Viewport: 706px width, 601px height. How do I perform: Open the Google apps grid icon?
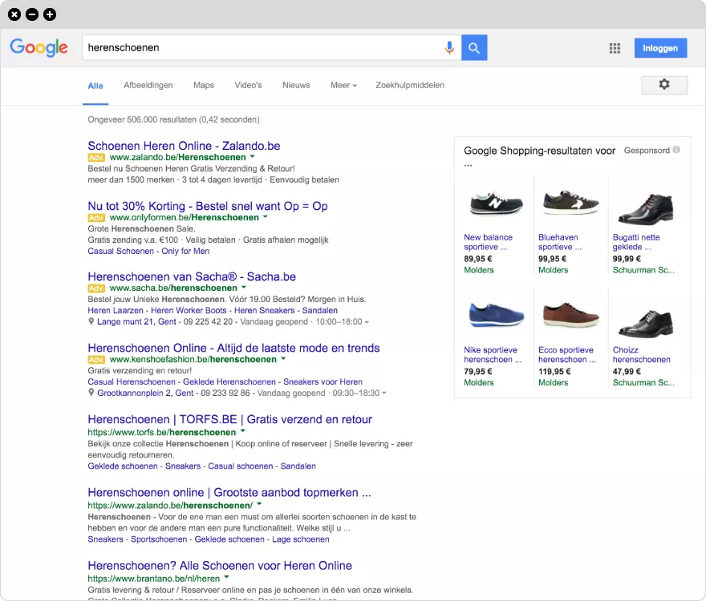(615, 48)
